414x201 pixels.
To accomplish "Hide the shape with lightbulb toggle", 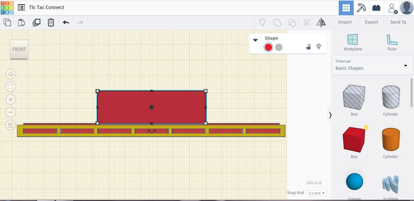I will point(319,47).
